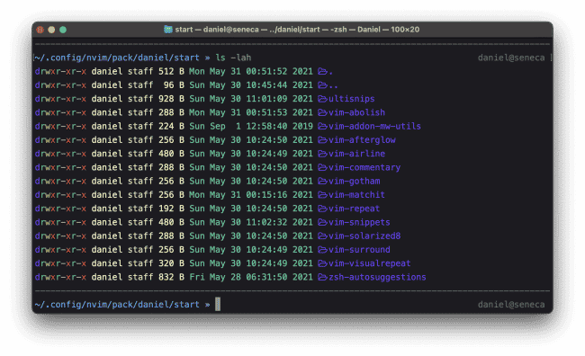The width and height of the screenshot is (585, 356).
Task: Click the folder icon beside vim-gotham
Action: pyautogui.click(x=322, y=182)
